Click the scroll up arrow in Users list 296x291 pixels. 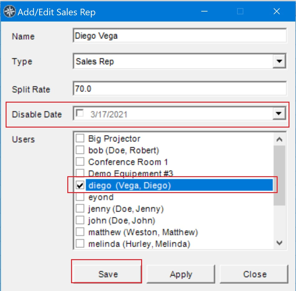pyautogui.click(x=279, y=139)
